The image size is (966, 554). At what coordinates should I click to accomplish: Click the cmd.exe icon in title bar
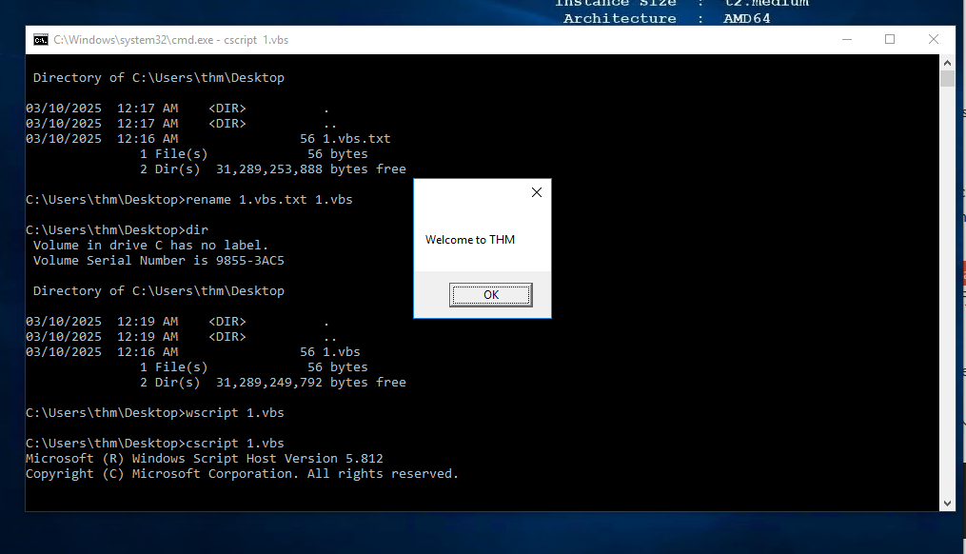[41, 40]
